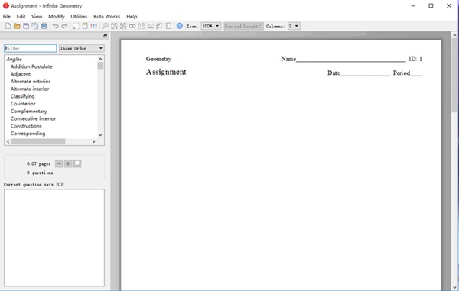Click the white square button next to pages
This screenshot has width=459, height=291.
click(77, 163)
